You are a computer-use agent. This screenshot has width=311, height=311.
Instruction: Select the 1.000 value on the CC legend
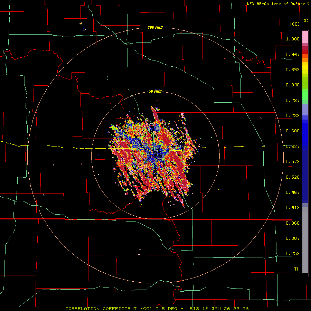(293, 39)
